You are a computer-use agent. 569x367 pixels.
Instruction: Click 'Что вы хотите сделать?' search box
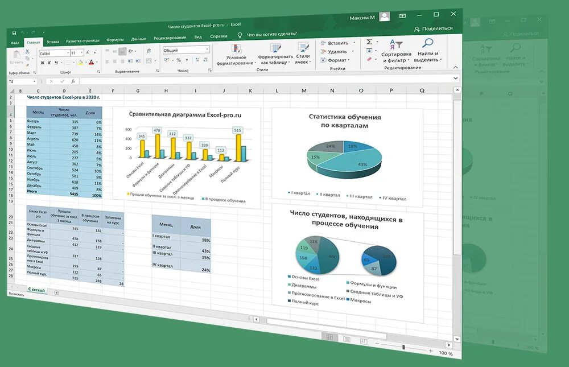pos(271,34)
